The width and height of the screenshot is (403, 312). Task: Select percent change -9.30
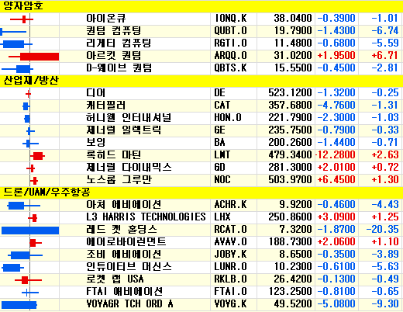[385, 304]
